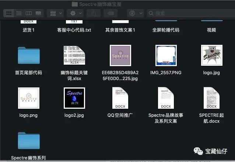
Task: Switch to gallery view in Finder toolbar
Action: click(x=38, y=13)
